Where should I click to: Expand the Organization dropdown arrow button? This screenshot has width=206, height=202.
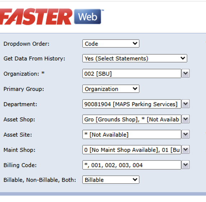click(186, 73)
